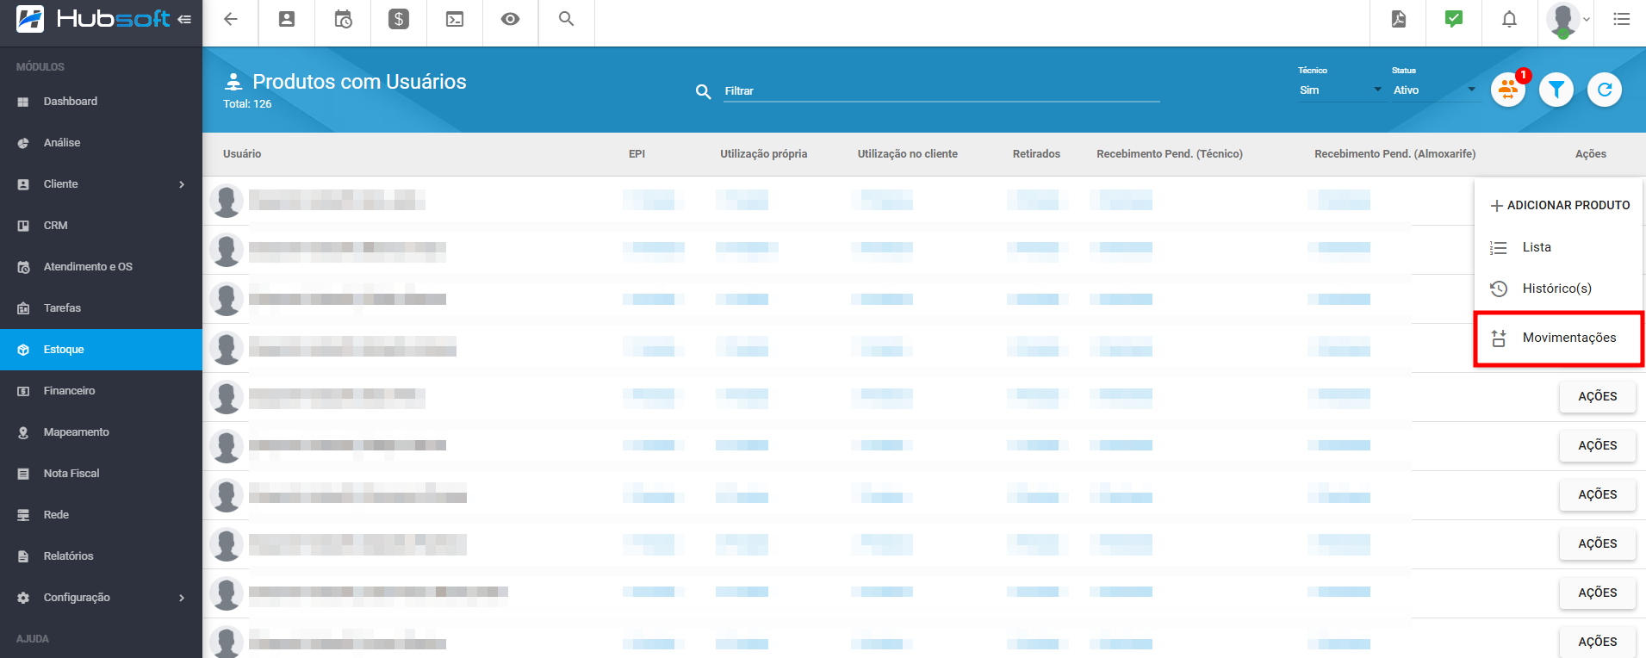This screenshot has width=1646, height=658.
Task: Open the Financeiro module
Action: 101,391
